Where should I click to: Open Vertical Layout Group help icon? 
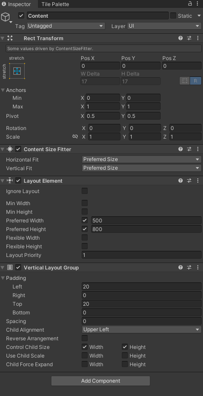181,267
